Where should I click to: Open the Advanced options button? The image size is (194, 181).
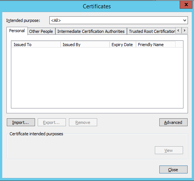point(173,122)
